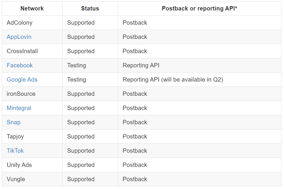The image size is (284, 189).
Task: Open the AppLovin link
Action: pyautogui.click(x=19, y=37)
